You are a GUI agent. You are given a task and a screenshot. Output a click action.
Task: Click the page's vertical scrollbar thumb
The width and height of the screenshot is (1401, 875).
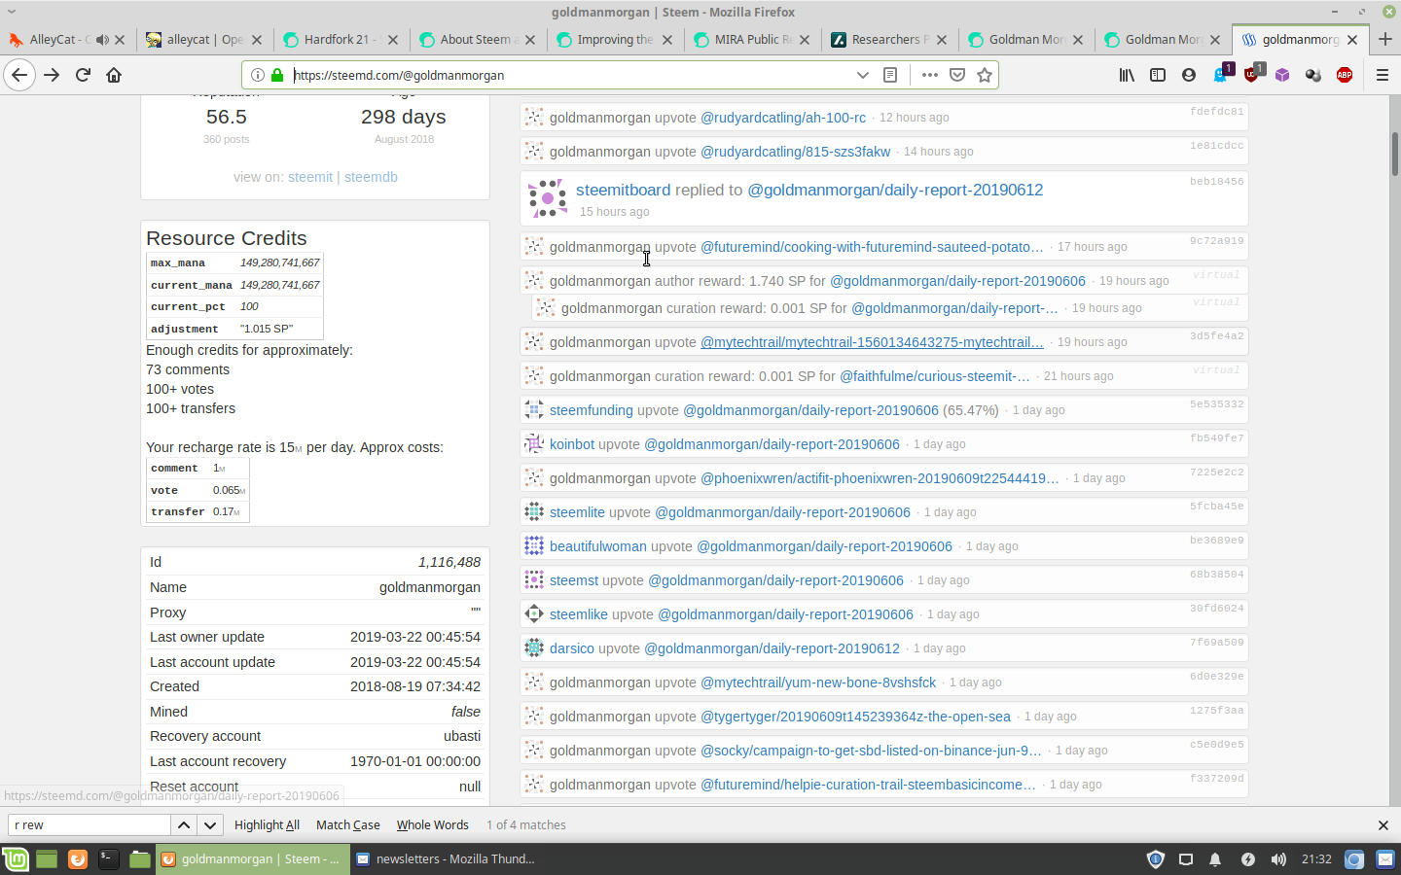1394,154
